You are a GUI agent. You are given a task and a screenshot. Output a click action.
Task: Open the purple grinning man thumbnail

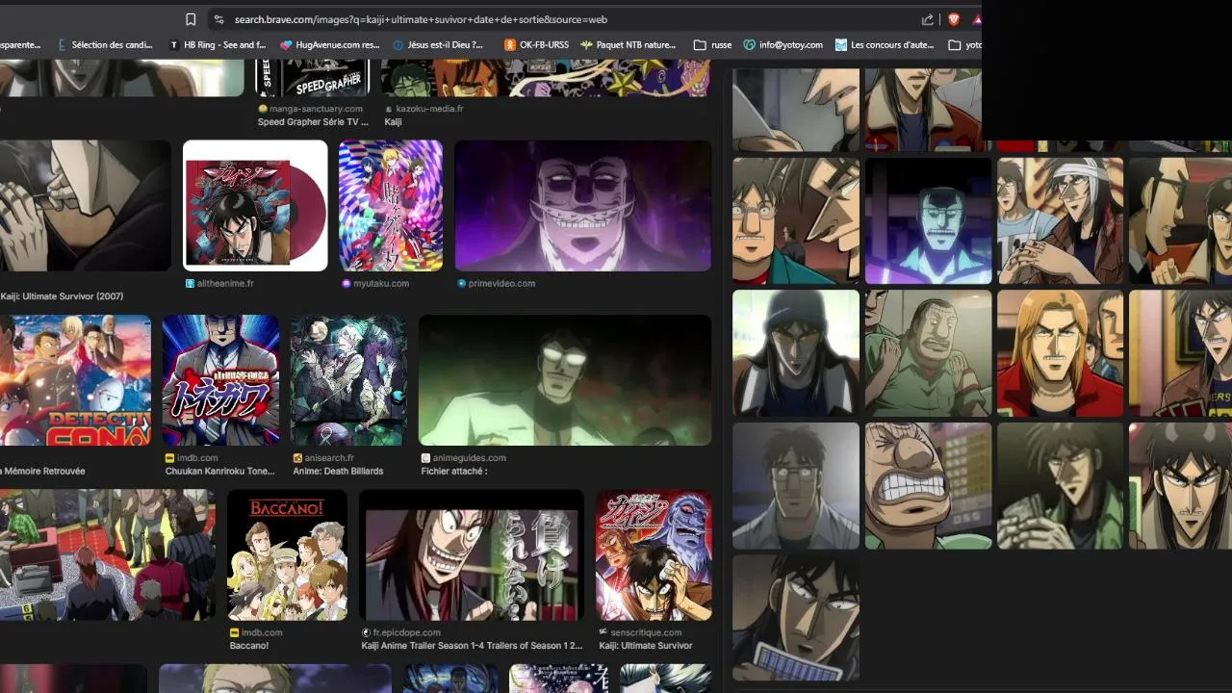(583, 206)
